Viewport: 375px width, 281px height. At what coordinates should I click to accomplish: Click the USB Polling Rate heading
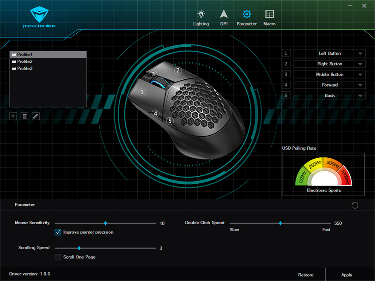click(x=299, y=148)
